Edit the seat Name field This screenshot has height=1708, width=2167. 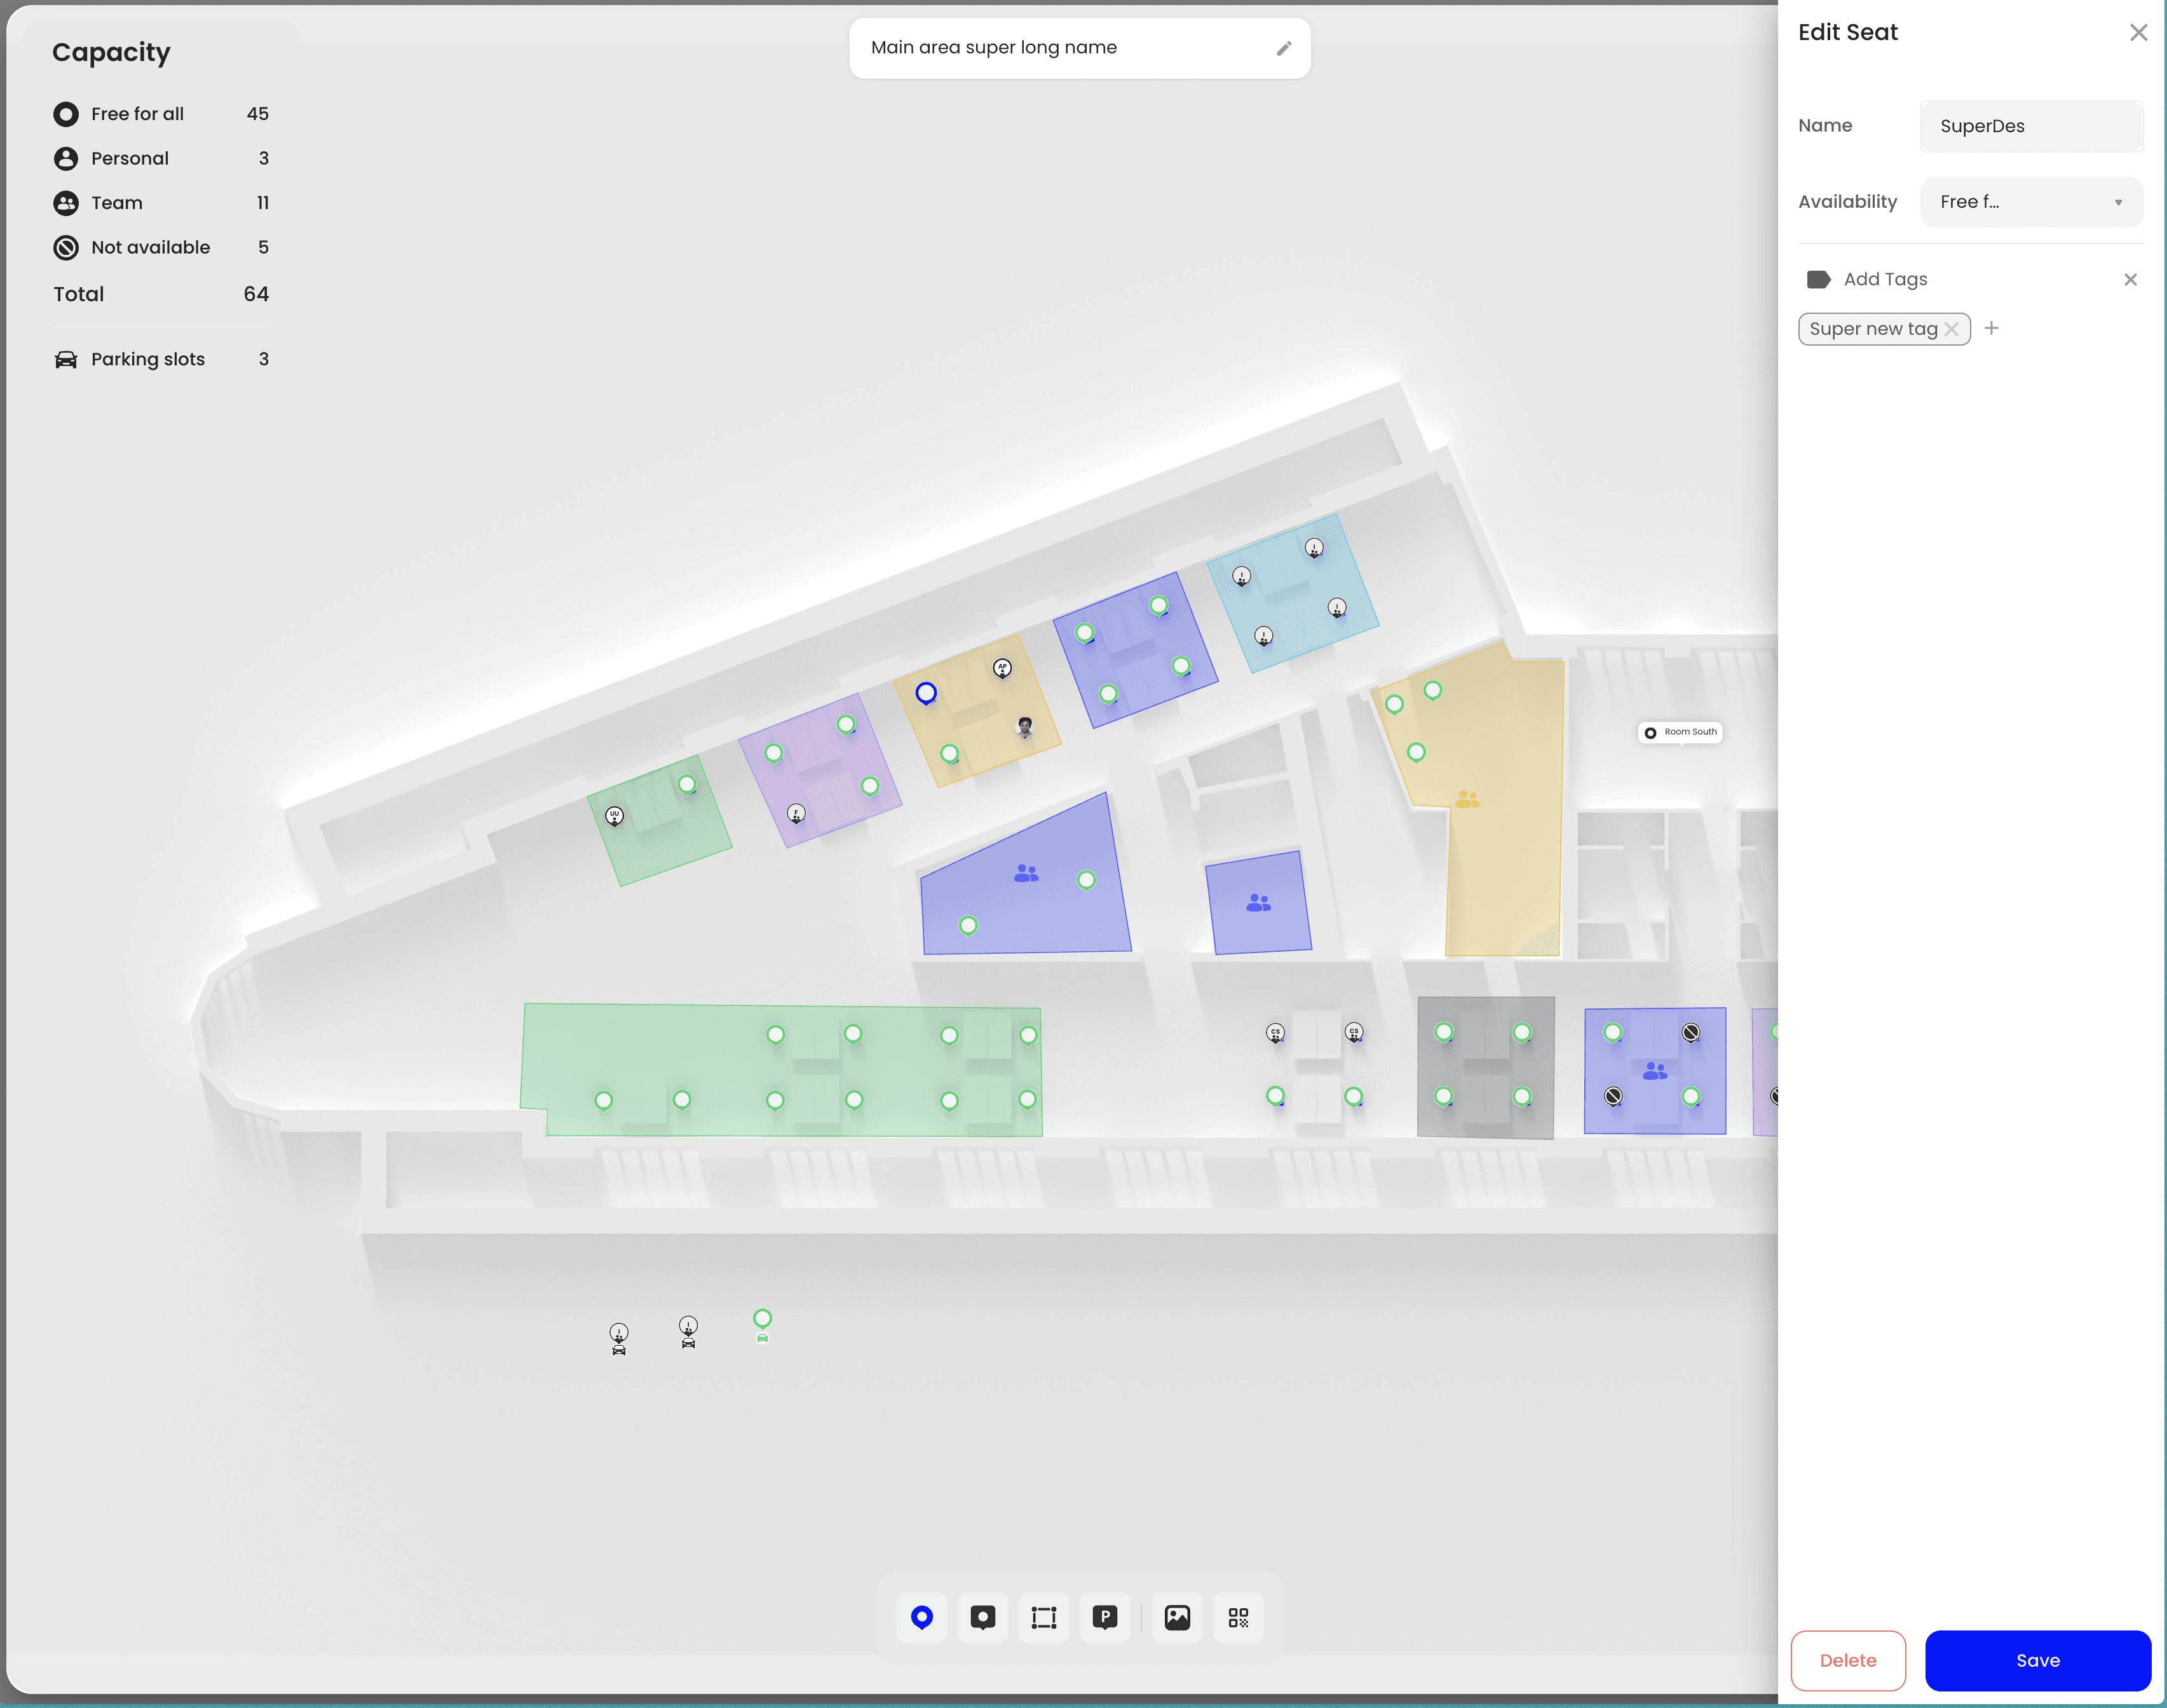2031,126
